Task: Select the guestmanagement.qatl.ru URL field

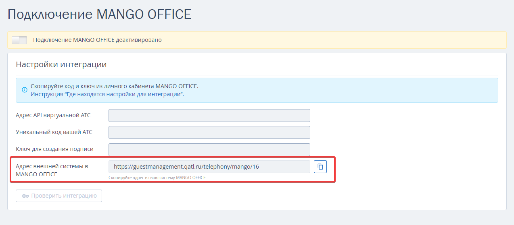Action: coord(209,167)
